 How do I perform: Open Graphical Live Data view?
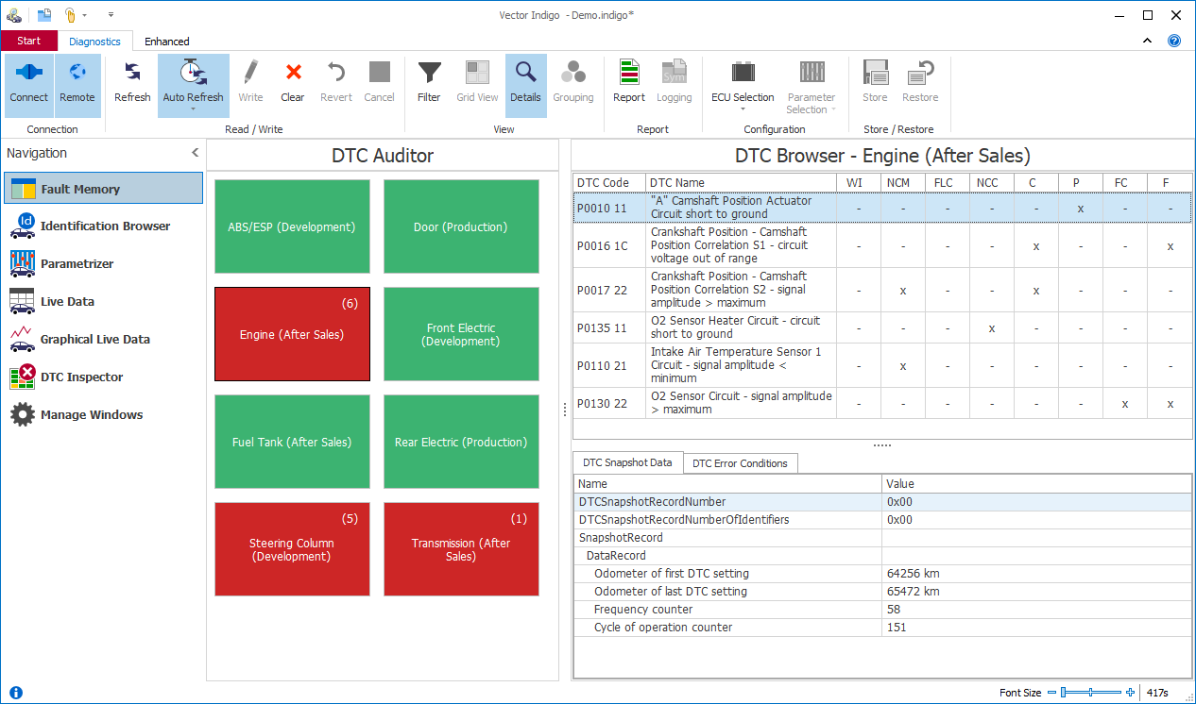point(103,339)
